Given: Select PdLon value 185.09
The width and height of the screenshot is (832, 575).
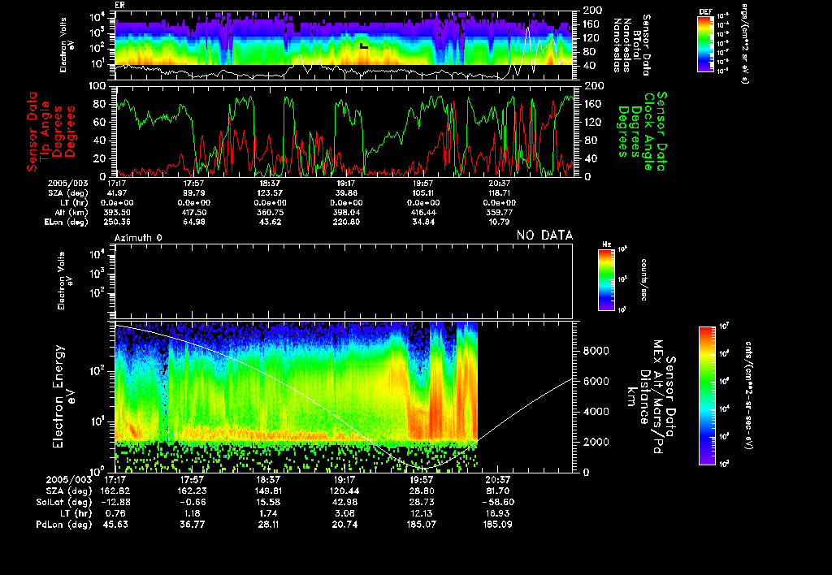Looking at the screenshot, I should 497,524.
